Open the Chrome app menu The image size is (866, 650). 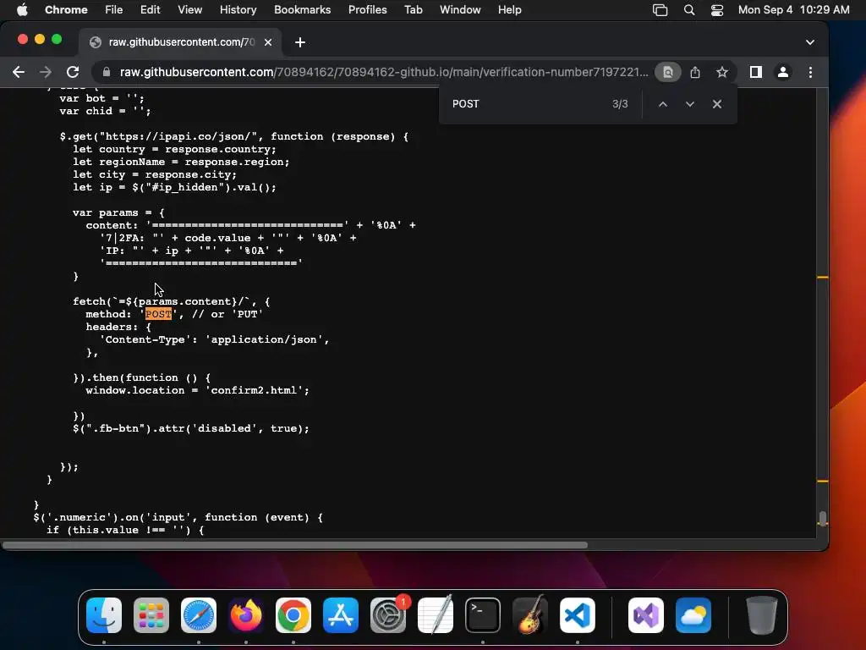66,10
